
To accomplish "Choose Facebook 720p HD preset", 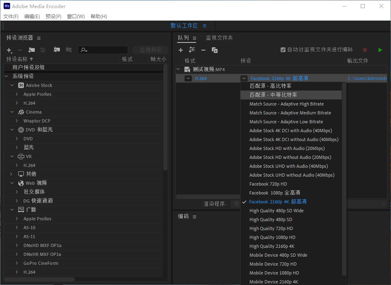I will (x=291, y=184).
